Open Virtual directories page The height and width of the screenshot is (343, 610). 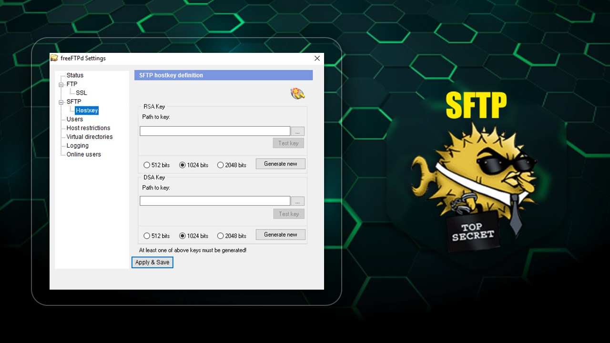[x=90, y=137]
